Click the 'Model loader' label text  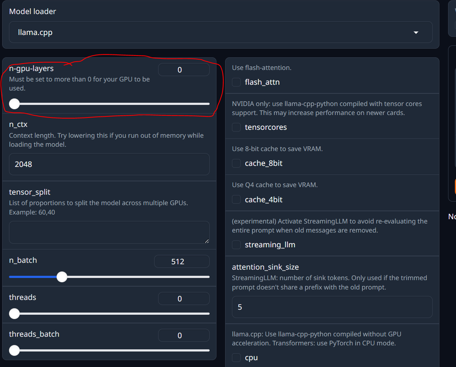[32, 12]
